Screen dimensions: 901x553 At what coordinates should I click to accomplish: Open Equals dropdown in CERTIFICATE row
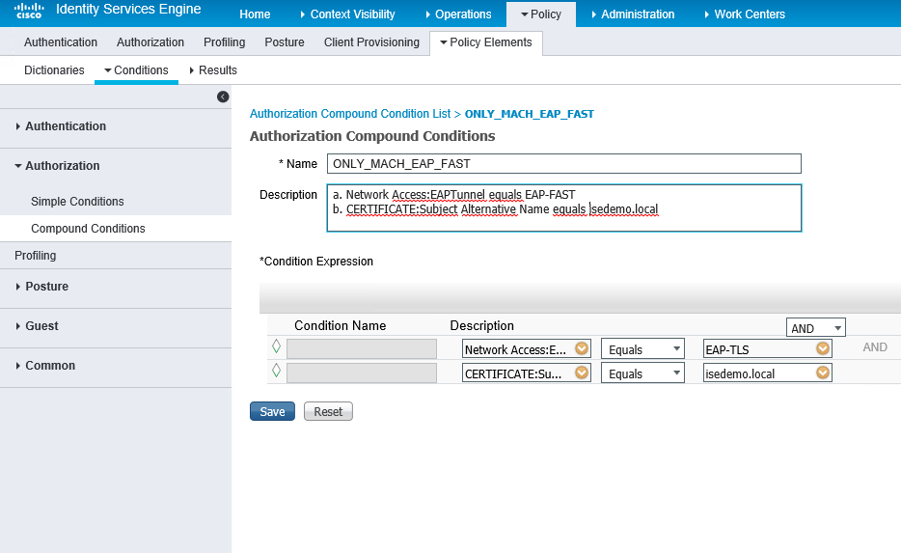click(x=642, y=373)
